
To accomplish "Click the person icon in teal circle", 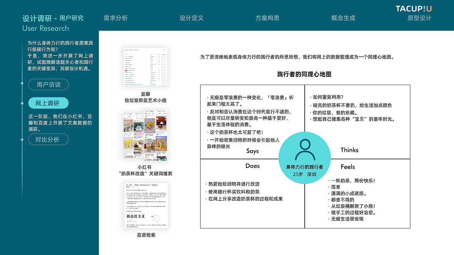I will tap(305, 150).
